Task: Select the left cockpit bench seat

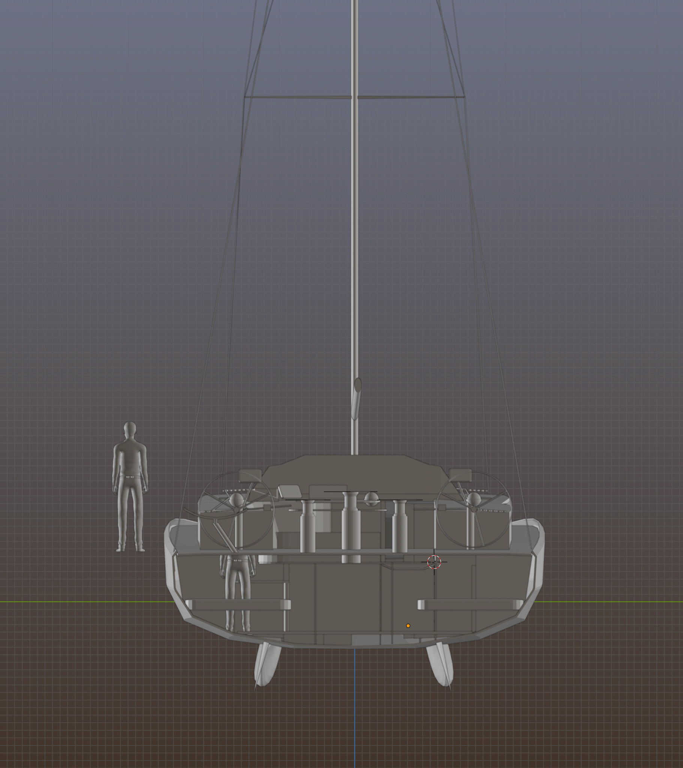Action: click(238, 604)
